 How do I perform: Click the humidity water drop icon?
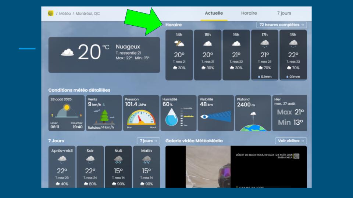(171, 117)
